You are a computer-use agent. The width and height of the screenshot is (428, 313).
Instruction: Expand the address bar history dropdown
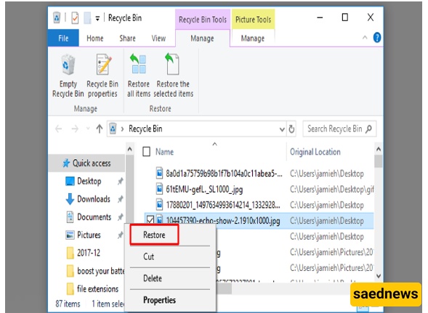[x=282, y=129]
